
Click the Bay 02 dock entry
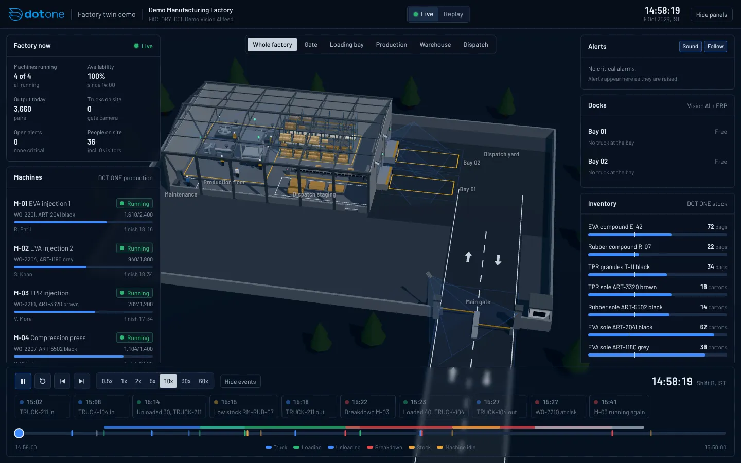click(x=658, y=167)
